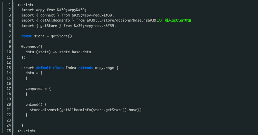Place cursor on getStore() call
This screenshot has width=258, height=135.
tap(61, 36)
